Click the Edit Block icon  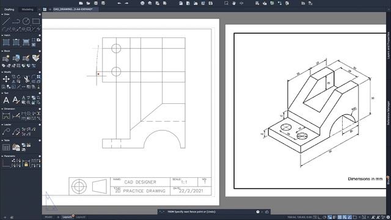point(26,58)
